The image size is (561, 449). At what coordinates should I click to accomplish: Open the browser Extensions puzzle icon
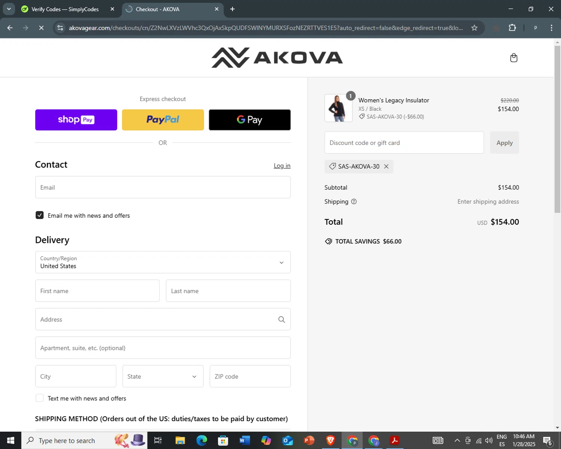[512, 28]
